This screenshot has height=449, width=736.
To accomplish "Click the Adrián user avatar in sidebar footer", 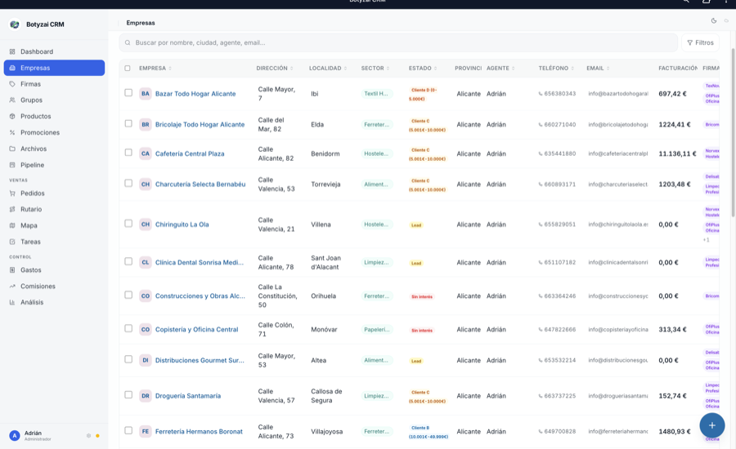I will (15, 436).
